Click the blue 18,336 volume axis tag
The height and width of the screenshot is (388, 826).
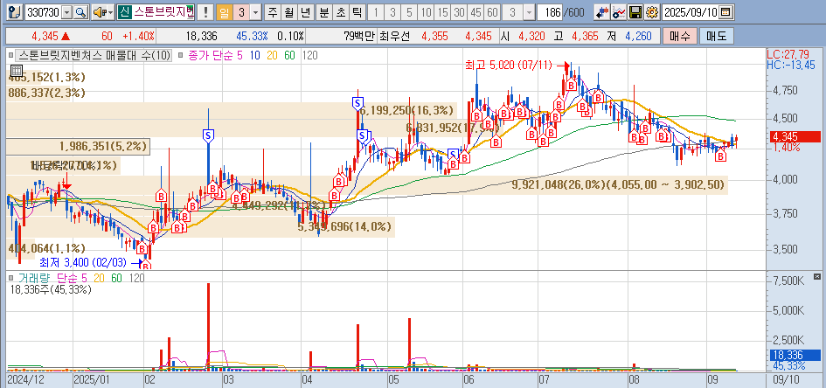coord(795,355)
